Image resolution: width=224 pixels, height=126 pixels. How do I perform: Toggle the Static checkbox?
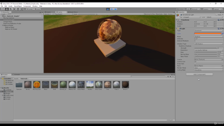click(x=217, y=15)
